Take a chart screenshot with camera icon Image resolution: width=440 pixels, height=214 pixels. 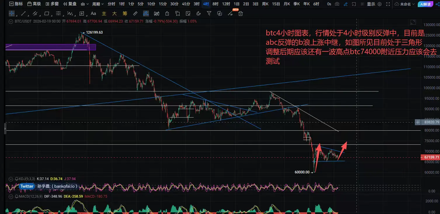coord(337,4)
